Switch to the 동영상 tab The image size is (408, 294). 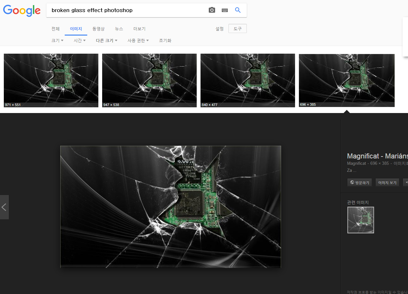[98, 29]
